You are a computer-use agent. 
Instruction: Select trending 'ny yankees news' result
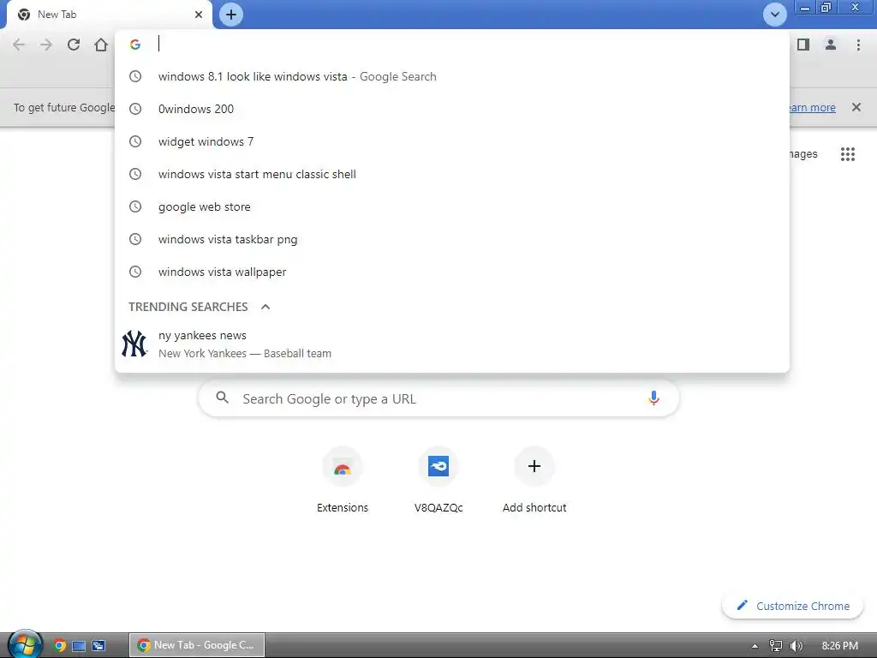pos(452,344)
